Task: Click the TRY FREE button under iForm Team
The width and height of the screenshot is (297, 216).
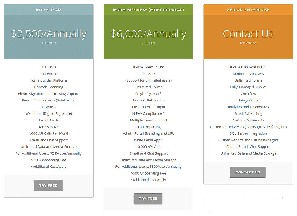Action: (48, 185)
